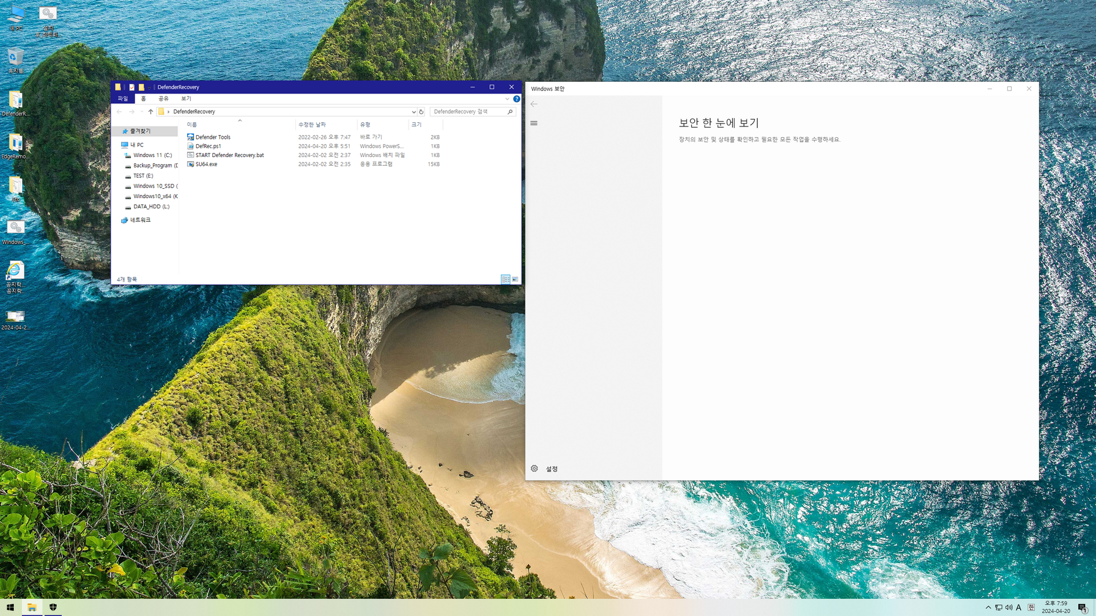Select TEST (E:) drive in tree
This screenshot has width=1096, height=616.
click(x=143, y=176)
